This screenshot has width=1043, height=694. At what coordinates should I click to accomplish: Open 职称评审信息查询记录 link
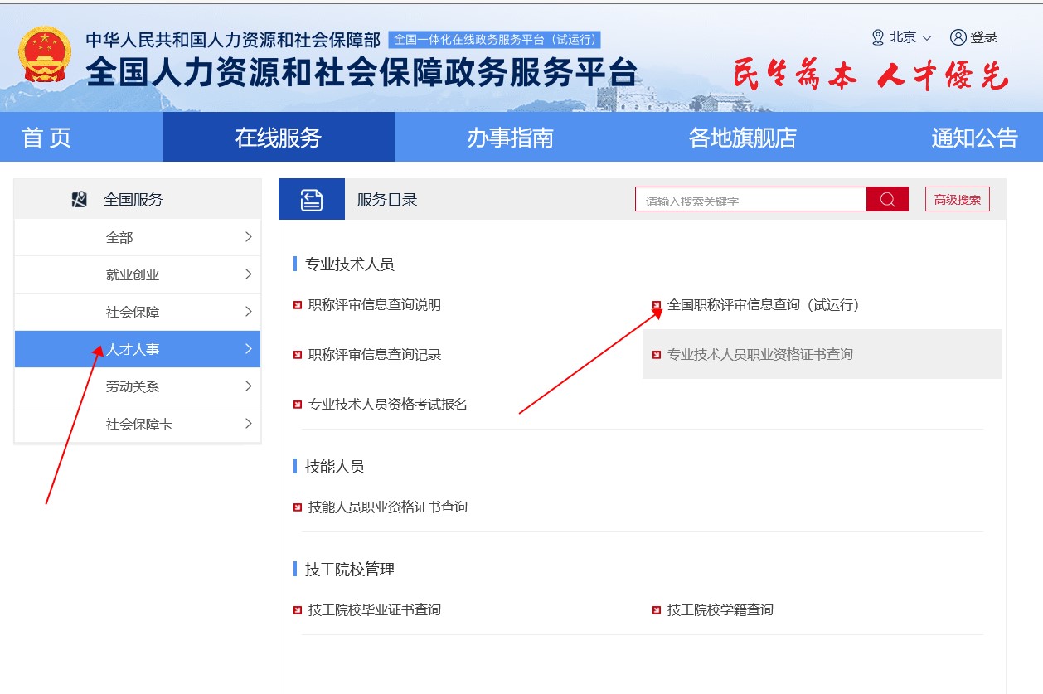coord(375,355)
